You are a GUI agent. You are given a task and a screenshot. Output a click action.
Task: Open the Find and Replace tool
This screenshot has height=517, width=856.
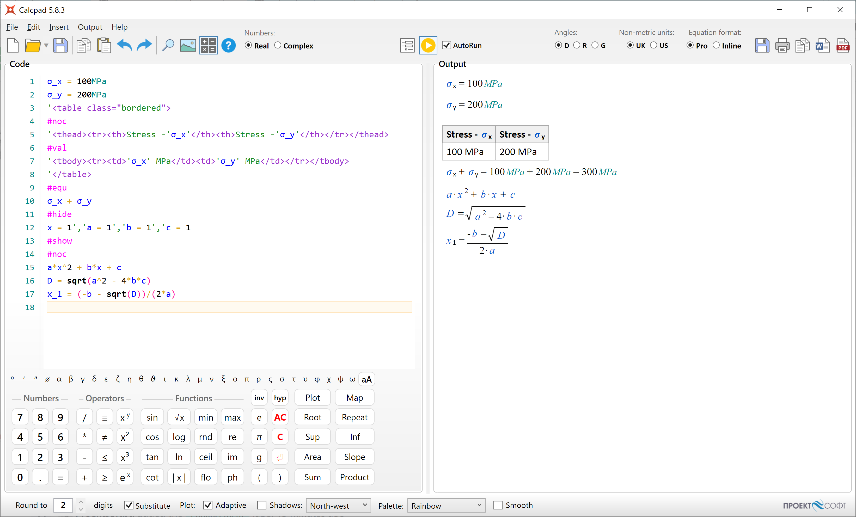(167, 45)
